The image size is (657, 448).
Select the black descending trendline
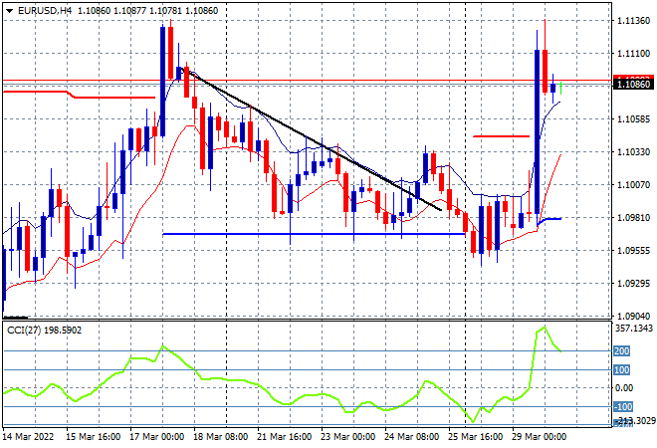(310, 138)
